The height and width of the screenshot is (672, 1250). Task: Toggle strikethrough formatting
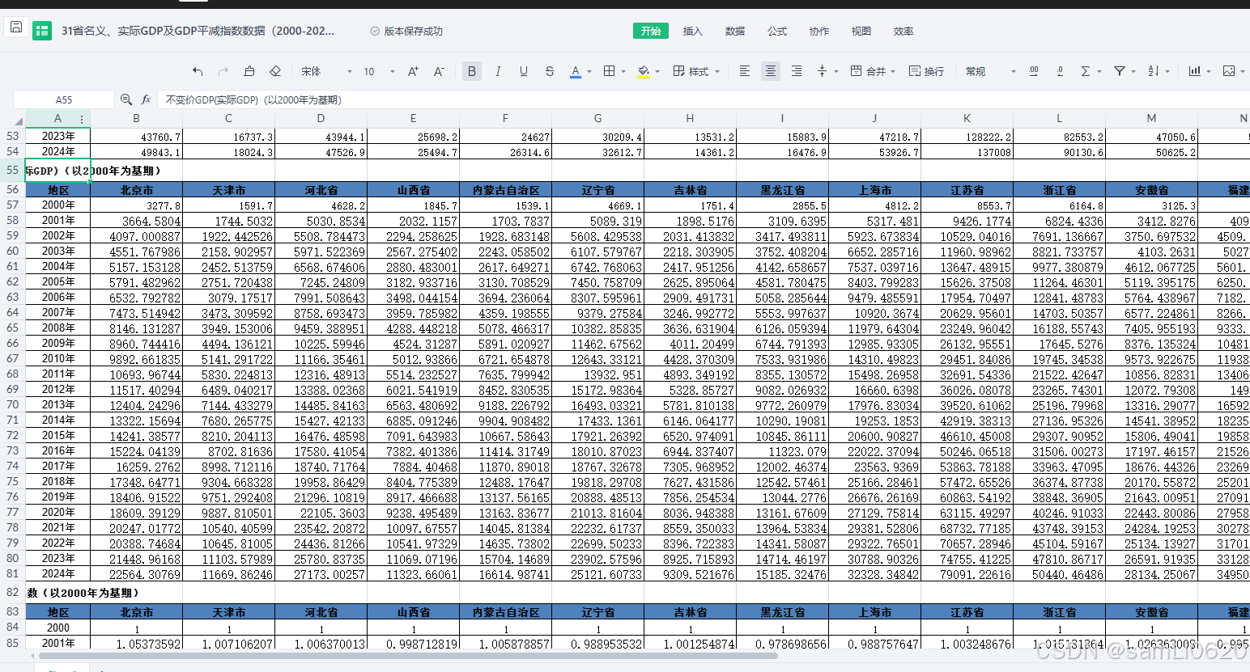[x=550, y=71]
